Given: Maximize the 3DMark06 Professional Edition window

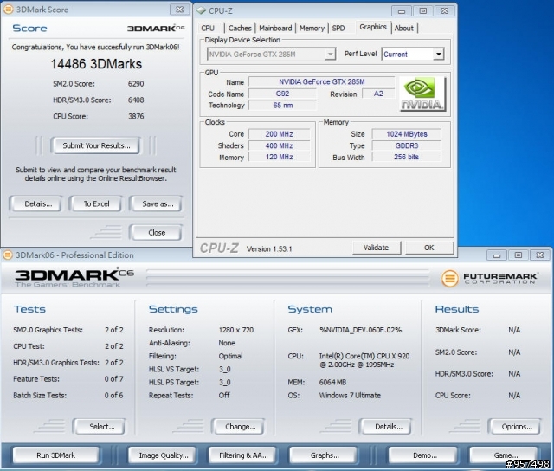Looking at the screenshot, I should tap(518, 255).
